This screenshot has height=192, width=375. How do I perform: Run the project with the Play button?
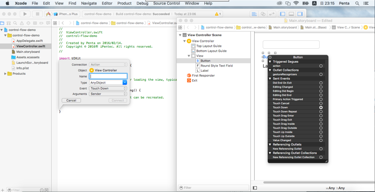coord(25,14)
